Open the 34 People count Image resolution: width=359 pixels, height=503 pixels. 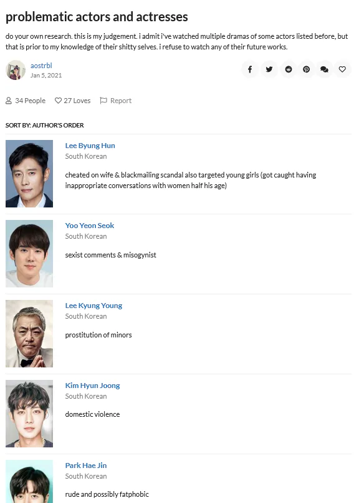coord(26,101)
